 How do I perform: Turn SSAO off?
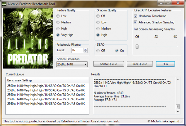coord(99,50)
